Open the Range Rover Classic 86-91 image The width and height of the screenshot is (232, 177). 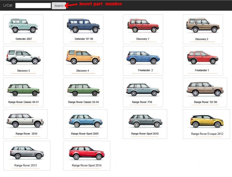pyautogui.click(x=23, y=90)
